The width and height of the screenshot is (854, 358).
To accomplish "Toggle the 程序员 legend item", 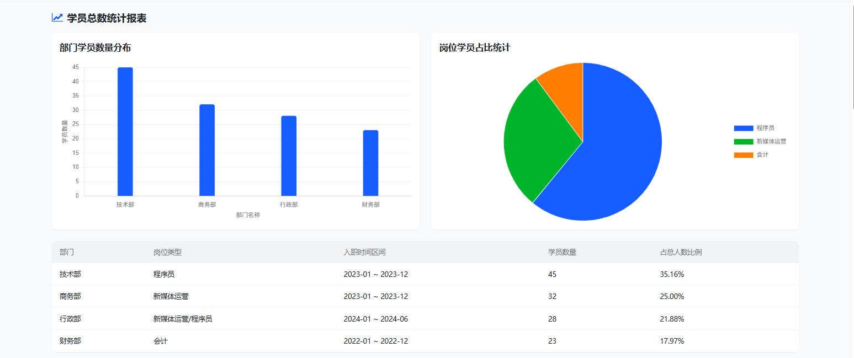I will pyautogui.click(x=765, y=128).
